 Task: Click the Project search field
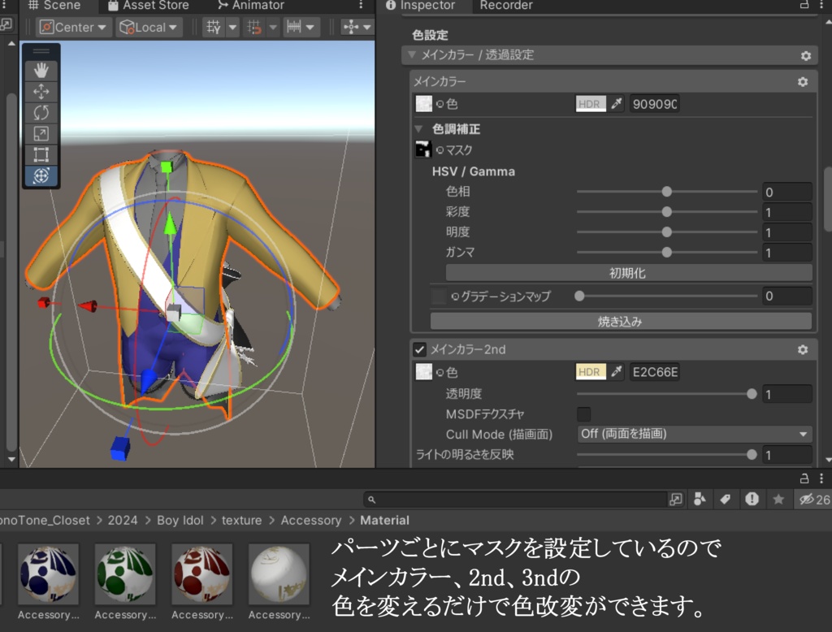[515, 500]
